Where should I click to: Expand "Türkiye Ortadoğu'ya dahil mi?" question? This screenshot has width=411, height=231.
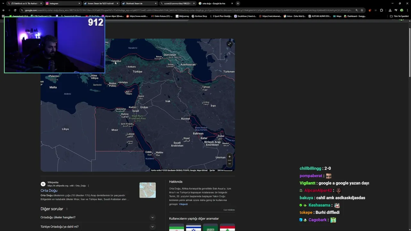pos(97,227)
